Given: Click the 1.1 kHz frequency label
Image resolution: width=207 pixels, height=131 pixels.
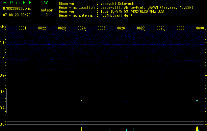Looking at the screenshot, I should coord(3,43).
